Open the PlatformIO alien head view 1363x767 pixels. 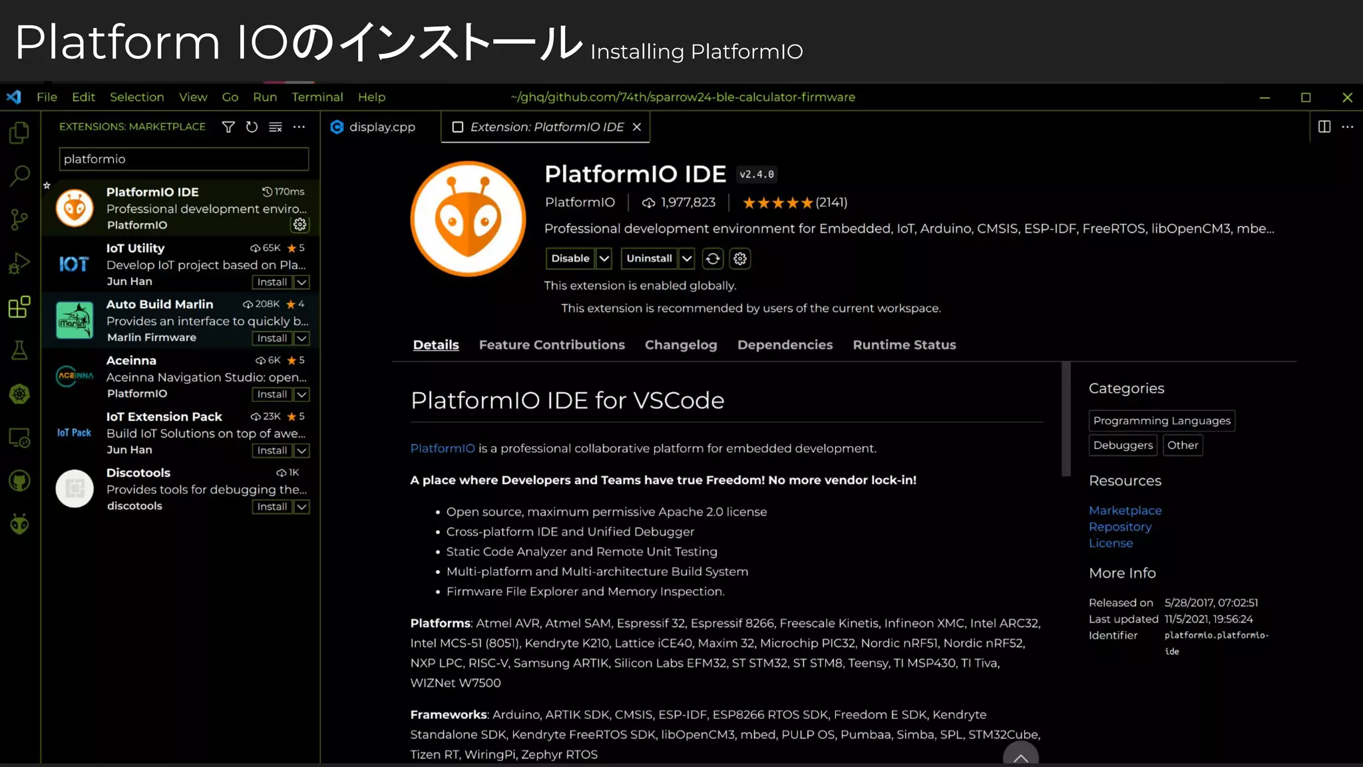[19, 525]
